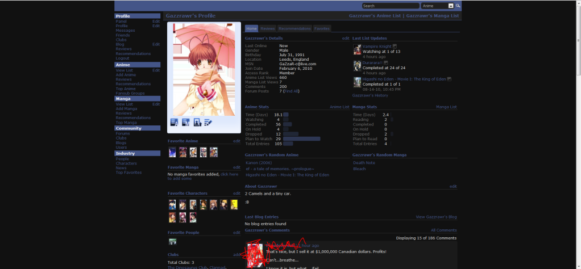The height and width of the screenshot is (269, 581).
Task: Open Users under Community
Action: (121, 147)
